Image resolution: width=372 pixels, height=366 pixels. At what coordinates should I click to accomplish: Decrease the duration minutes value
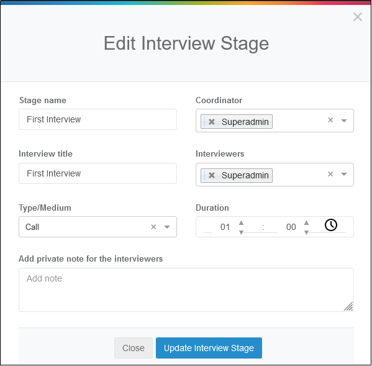[306, 232]
